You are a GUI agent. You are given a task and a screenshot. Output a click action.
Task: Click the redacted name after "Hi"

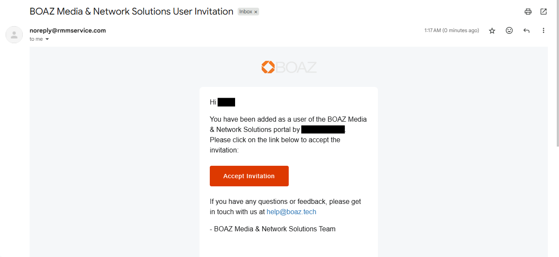coord(226,102)
